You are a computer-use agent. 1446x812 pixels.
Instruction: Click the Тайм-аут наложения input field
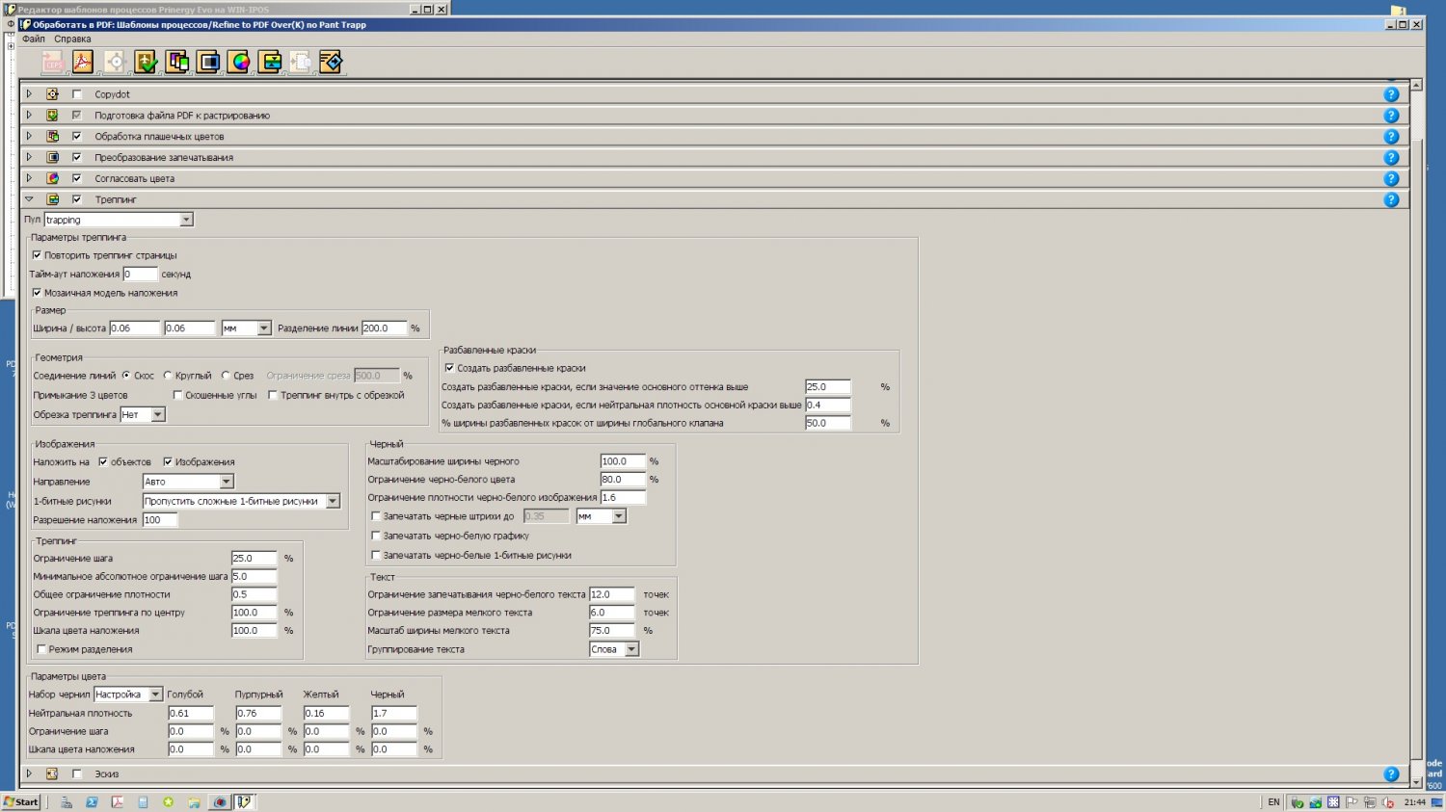(x=140, y=275)
